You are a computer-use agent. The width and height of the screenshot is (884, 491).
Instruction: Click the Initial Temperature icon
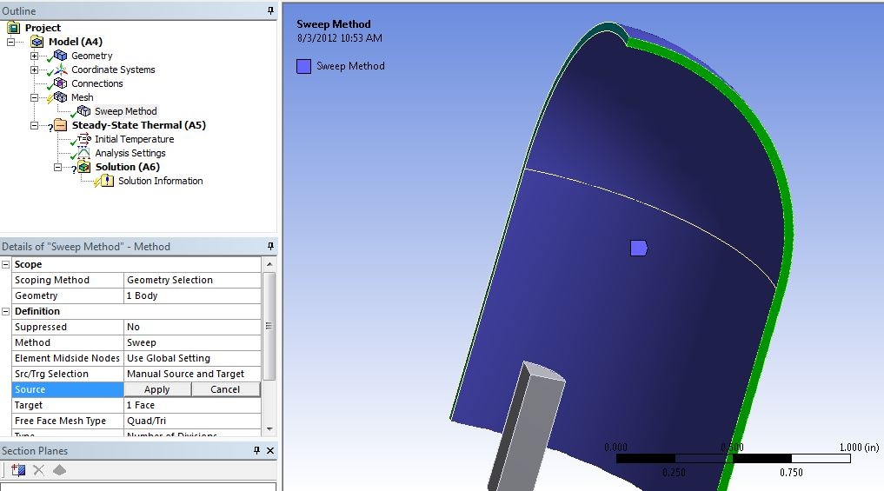(83, 139)
